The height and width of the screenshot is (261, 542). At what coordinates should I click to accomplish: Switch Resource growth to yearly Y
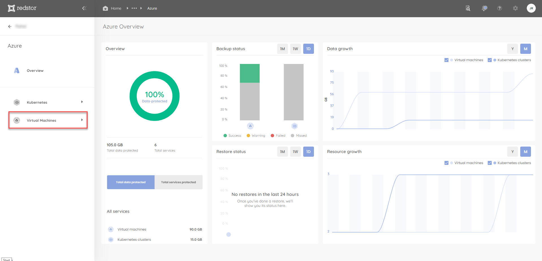(x=513, y=152)
